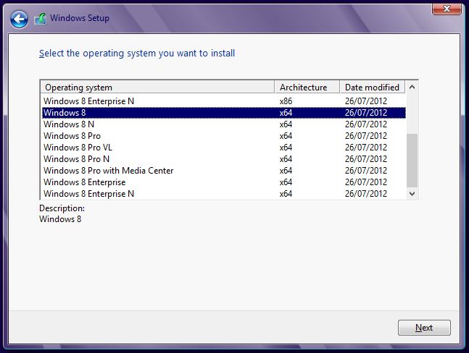Image resolution: width=469 pixels, height=353 pixels.
Task: Close the Windows Setup window
Action: 447,9
